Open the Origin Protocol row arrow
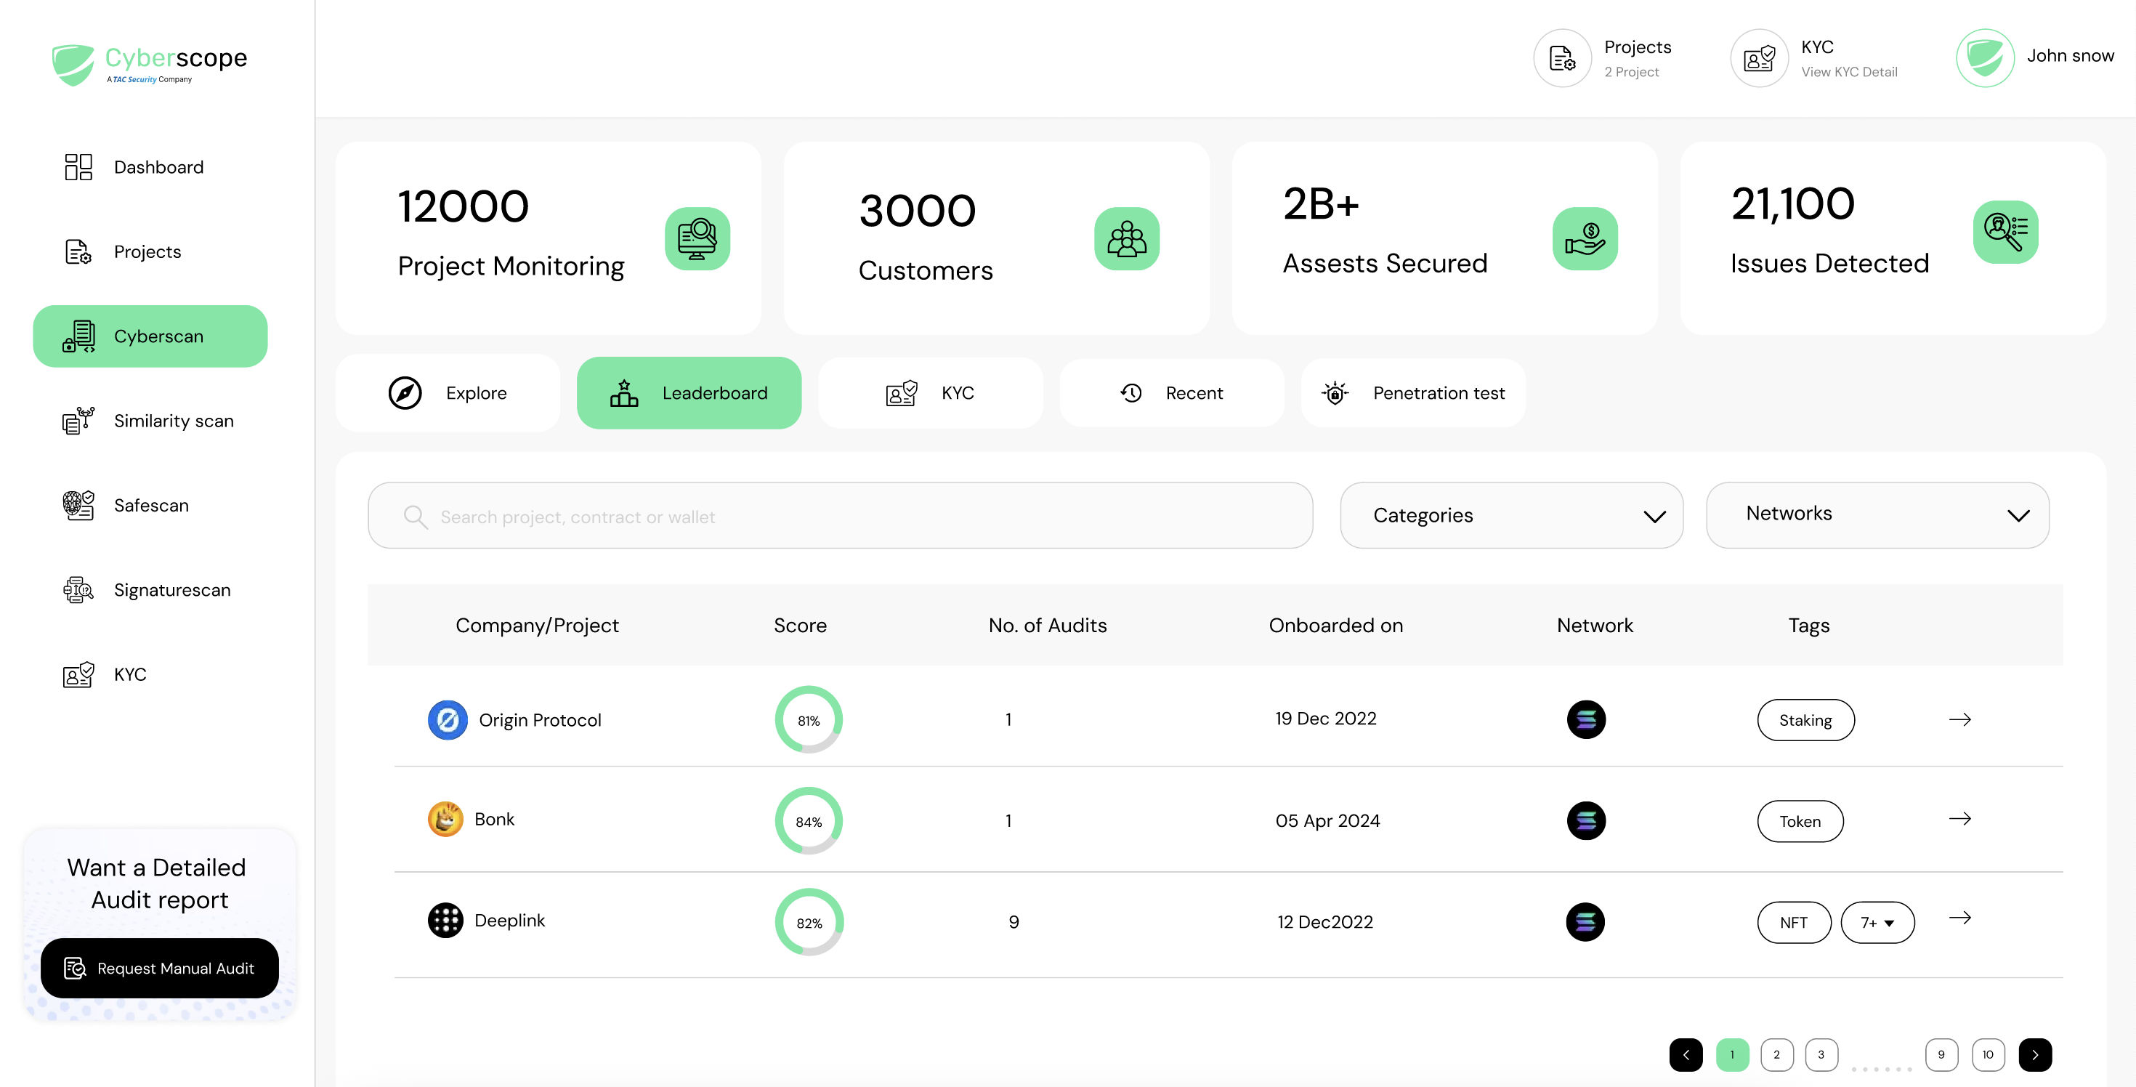 1959,719
